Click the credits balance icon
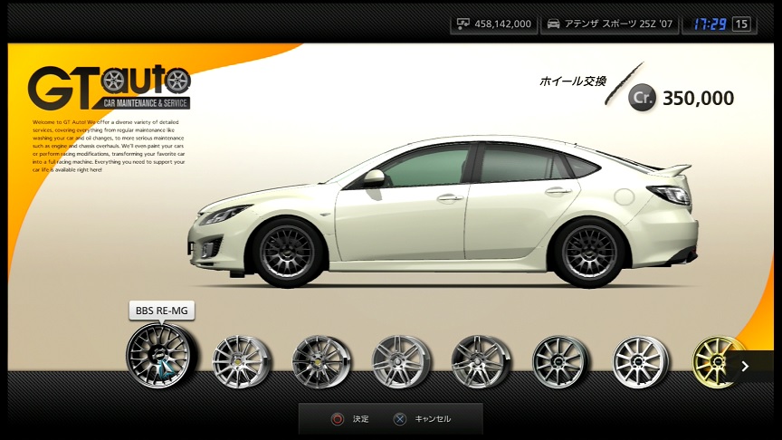The width and height of the screenshot is (782, 440). coord(463,24)
